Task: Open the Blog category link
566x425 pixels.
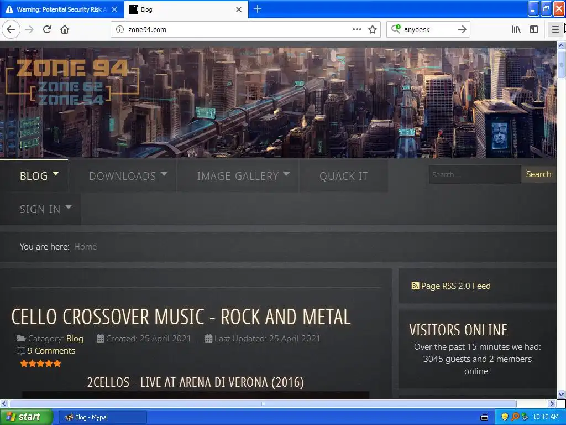Action: [75, 339]
